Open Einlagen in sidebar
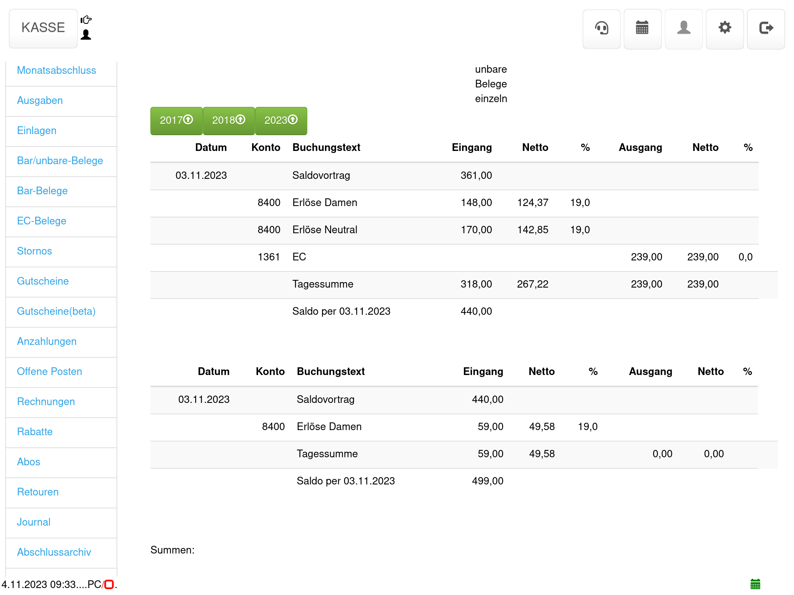The width and height of the screenshot is (794, 595). click(x=37, y=130)
